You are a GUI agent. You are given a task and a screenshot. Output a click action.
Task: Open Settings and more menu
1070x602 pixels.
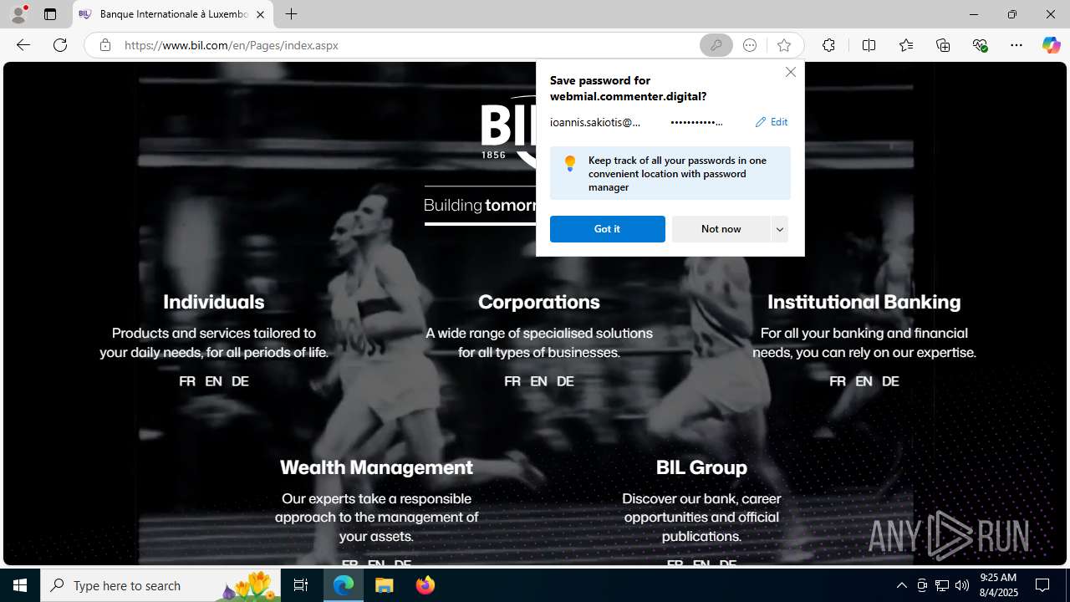(1016, 45)
